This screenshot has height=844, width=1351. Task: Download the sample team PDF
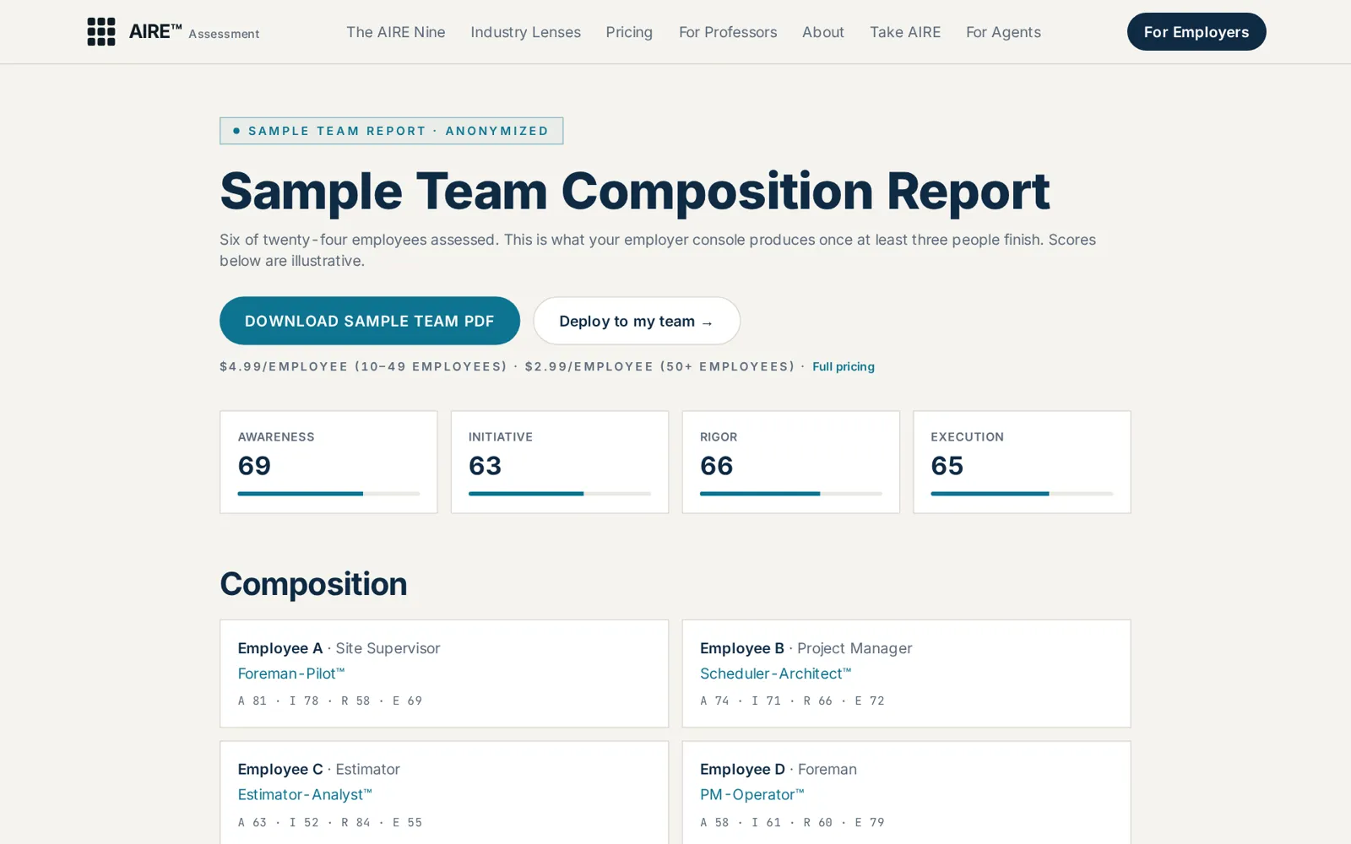[370, 321]
